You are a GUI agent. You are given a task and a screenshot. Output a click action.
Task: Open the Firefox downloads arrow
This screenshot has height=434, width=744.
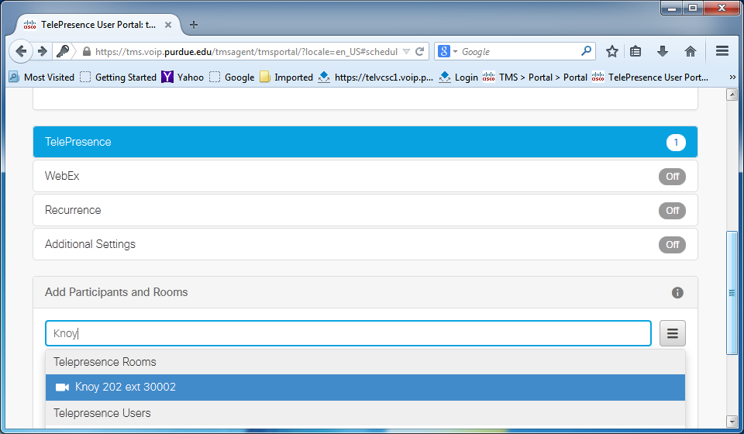click(x=663, y=51)
